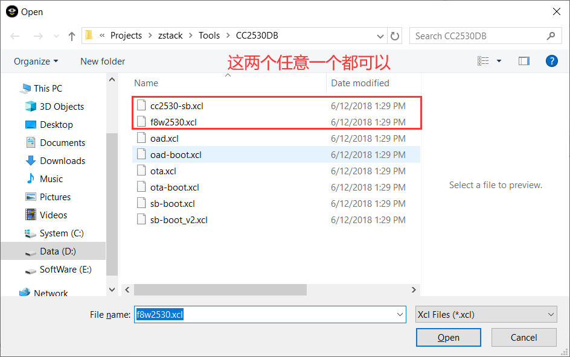The width and height of the screenshot is (570, 357).
Task: Select the Downloads folder icon in sidebar
Action: pyautogui.click(x=31, y=160)
